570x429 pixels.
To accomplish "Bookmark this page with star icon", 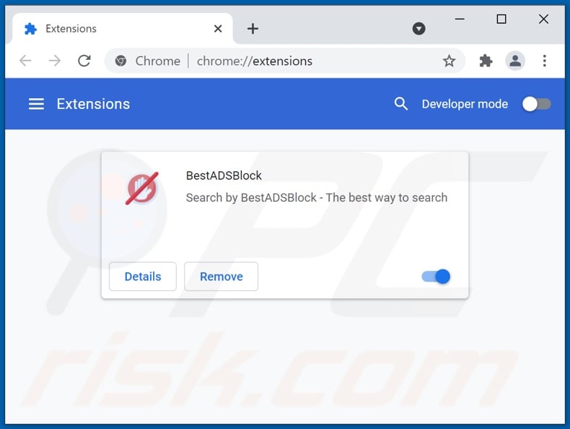I will 449,61.
